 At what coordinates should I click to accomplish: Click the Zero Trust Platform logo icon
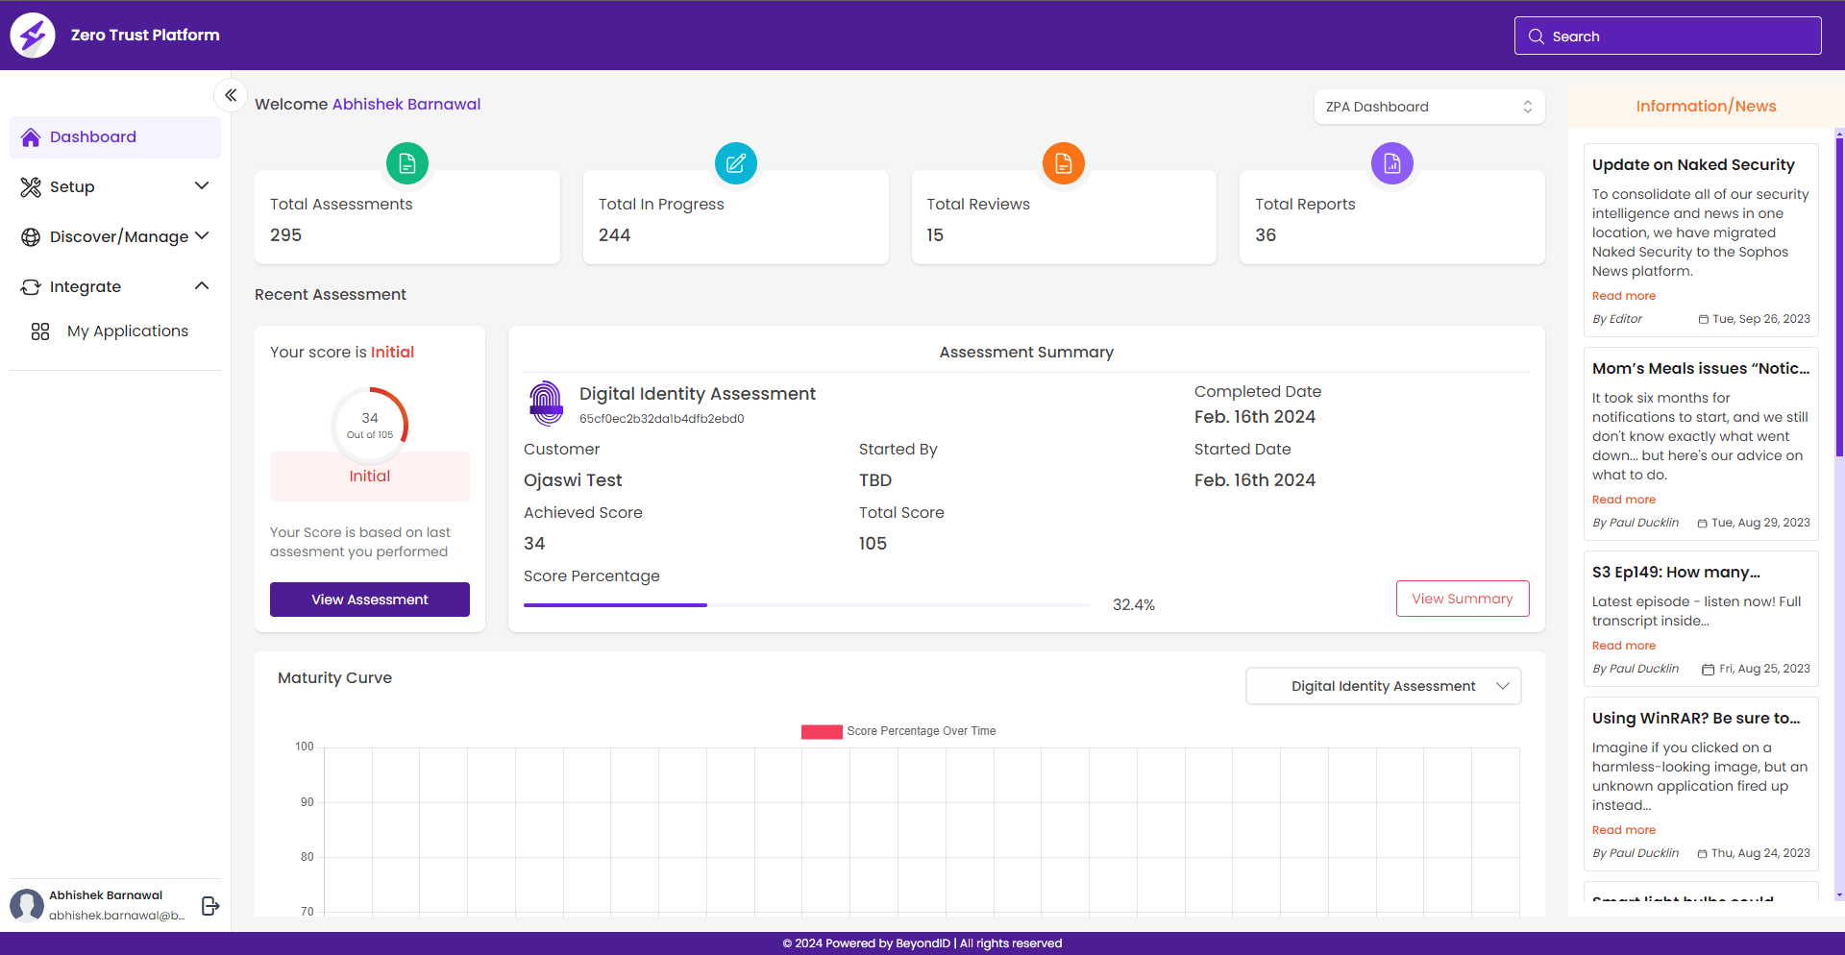tap(33, 36)
